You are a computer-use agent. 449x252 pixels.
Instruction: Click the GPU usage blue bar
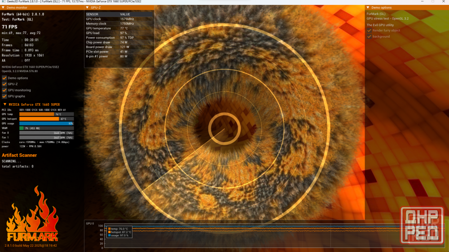tap(46, 123)
